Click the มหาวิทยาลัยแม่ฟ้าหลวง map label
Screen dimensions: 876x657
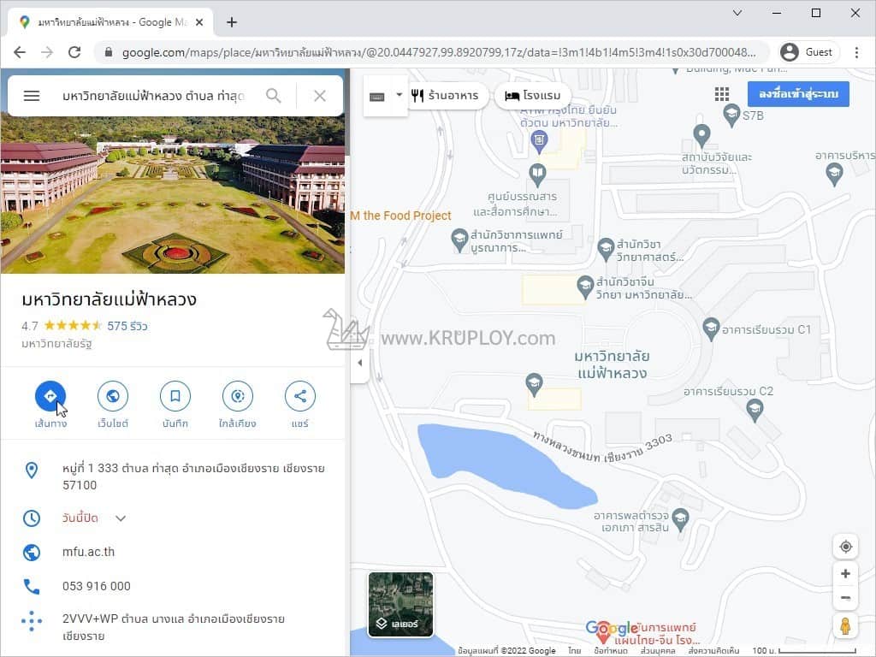point(612,364)
